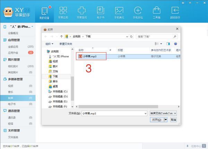Viewport: 208px width, 149px height.
Task: Go back in the Open dialog
Action: [46, 36]
